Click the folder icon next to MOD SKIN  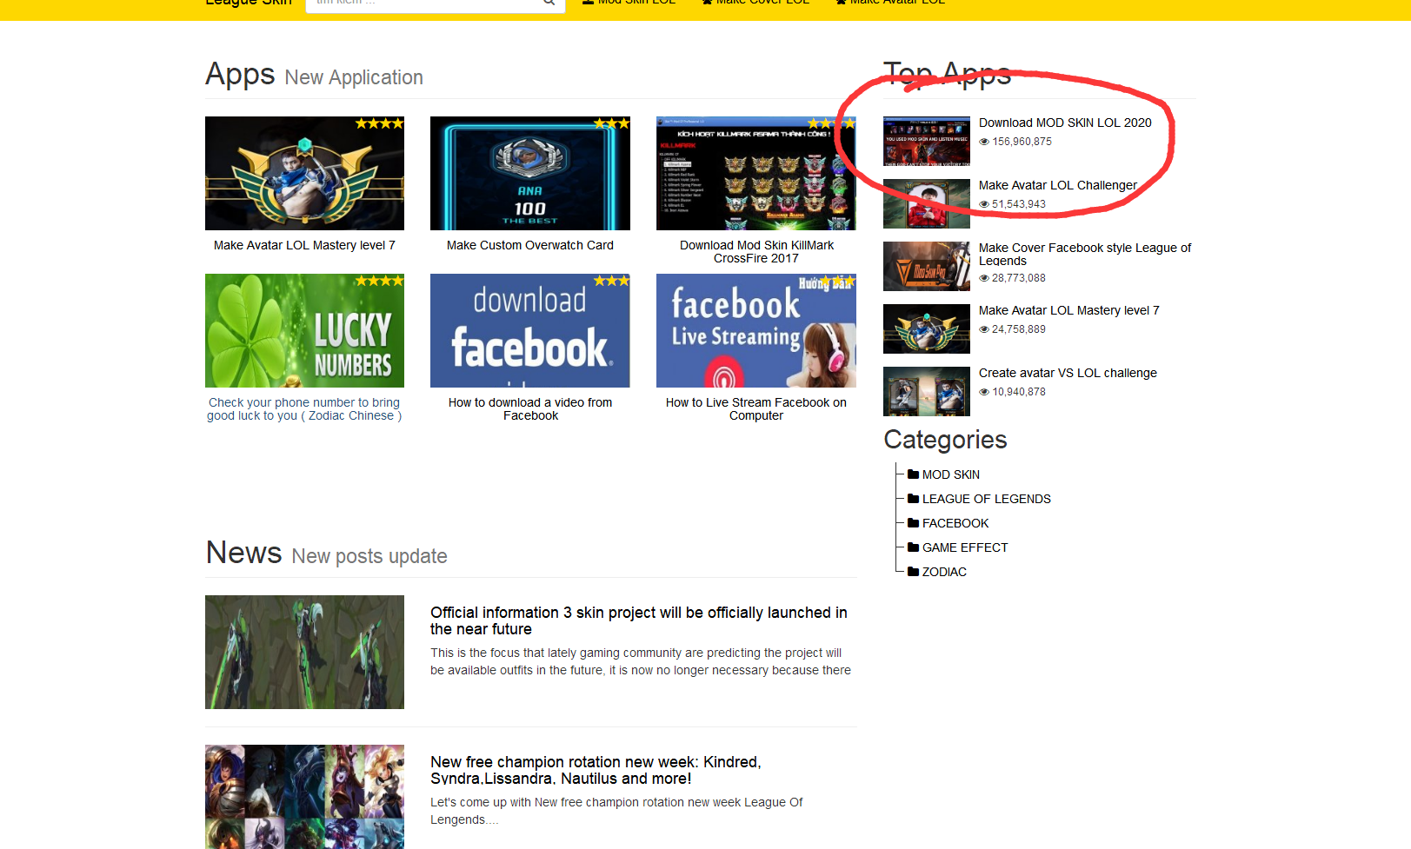(x=913, y=474)
